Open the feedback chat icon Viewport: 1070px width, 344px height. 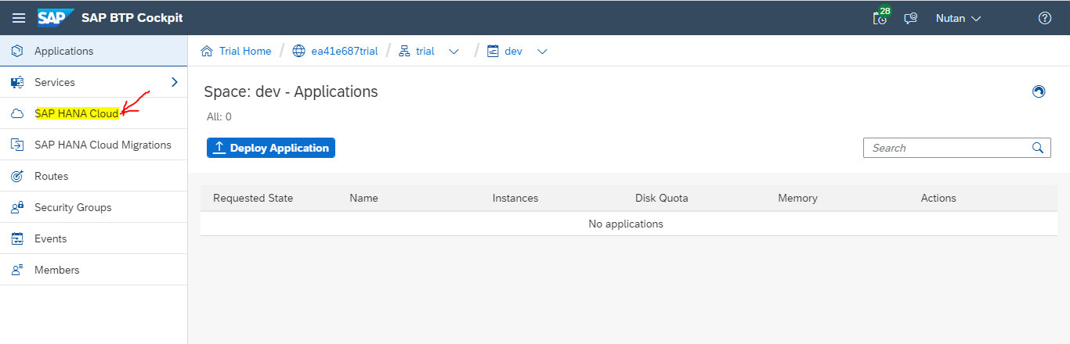tap(910, 18)
